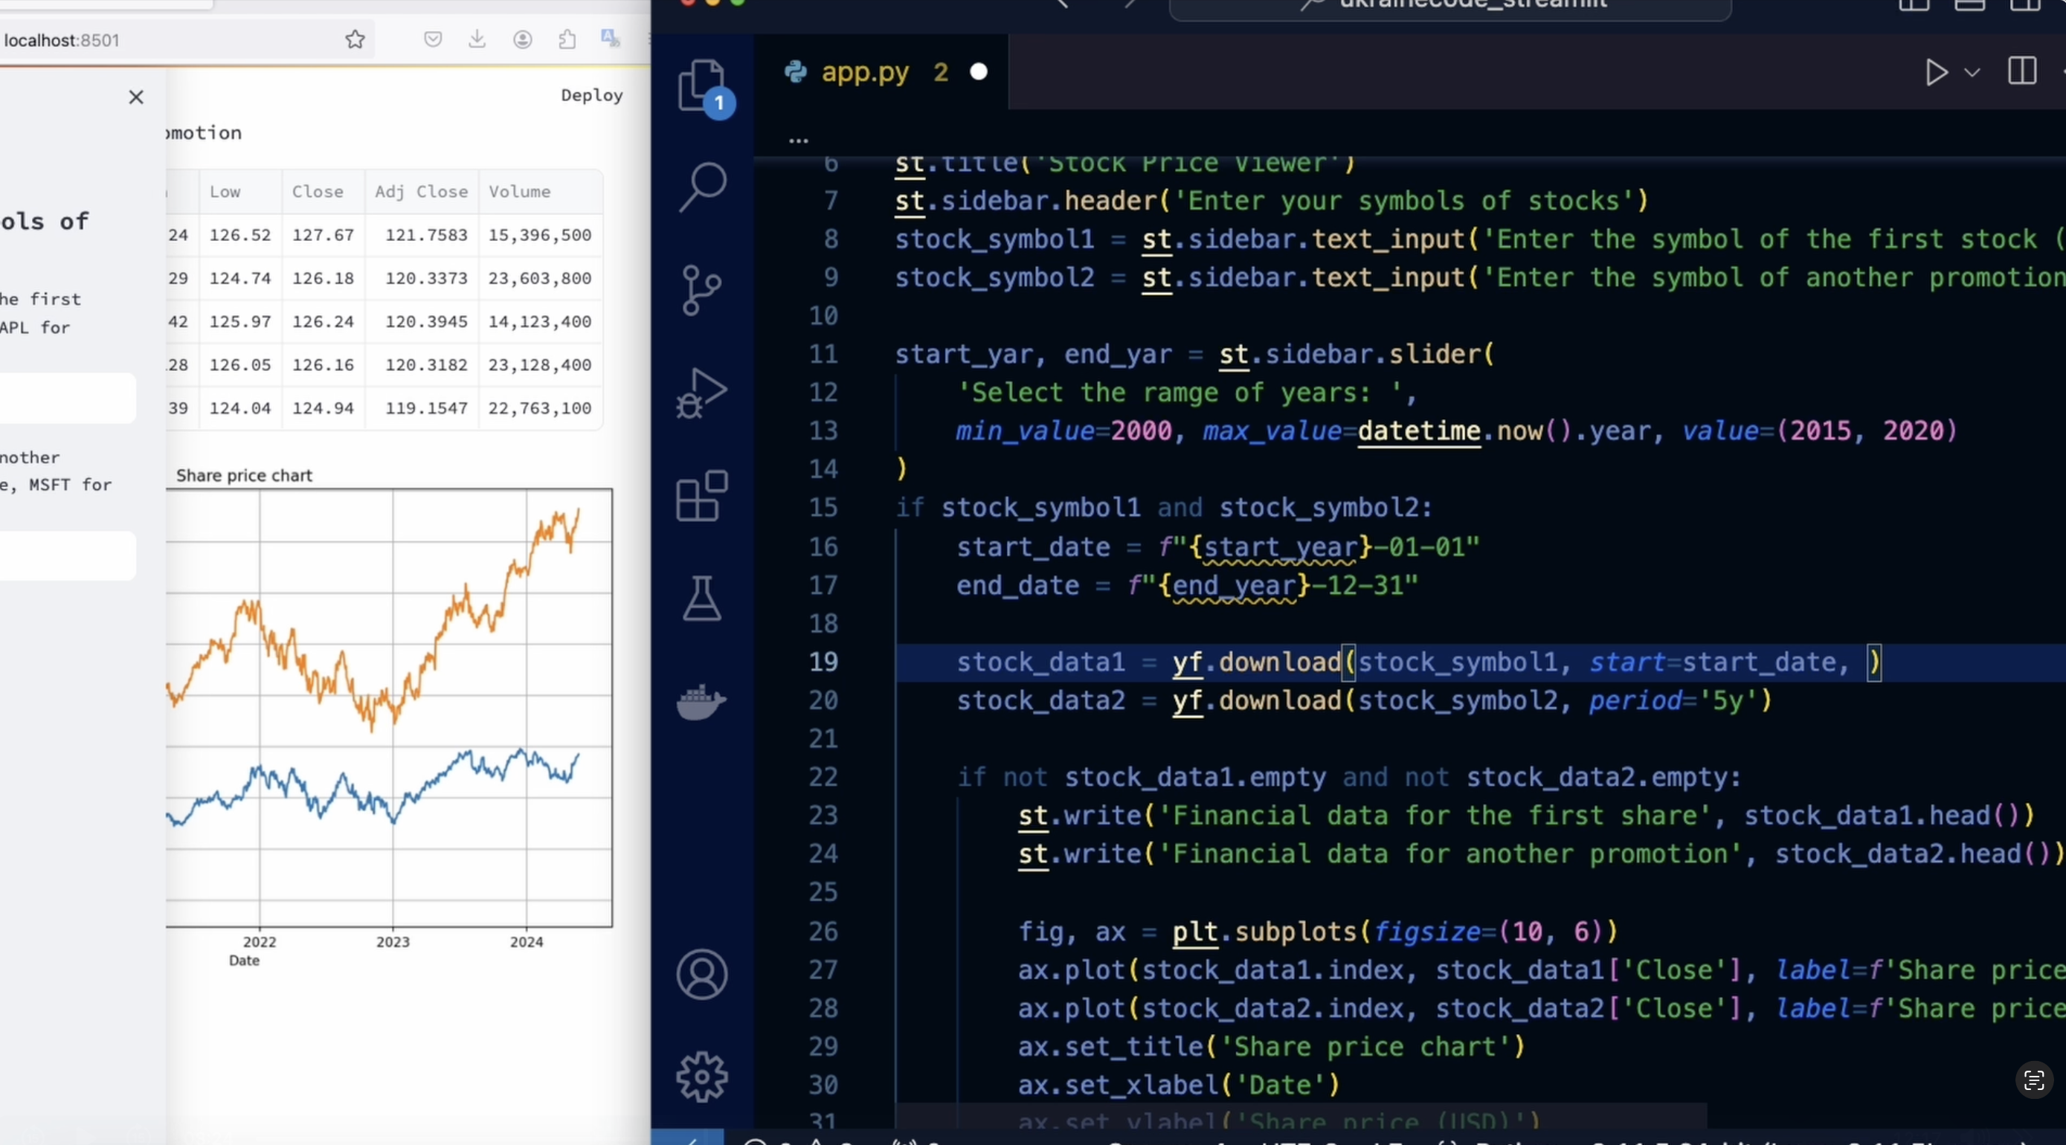Image resolution: width=2066 pixels, height=1145 pixels.
Task: Toggle bookmark star for localhost page
Action: [355, 39]
